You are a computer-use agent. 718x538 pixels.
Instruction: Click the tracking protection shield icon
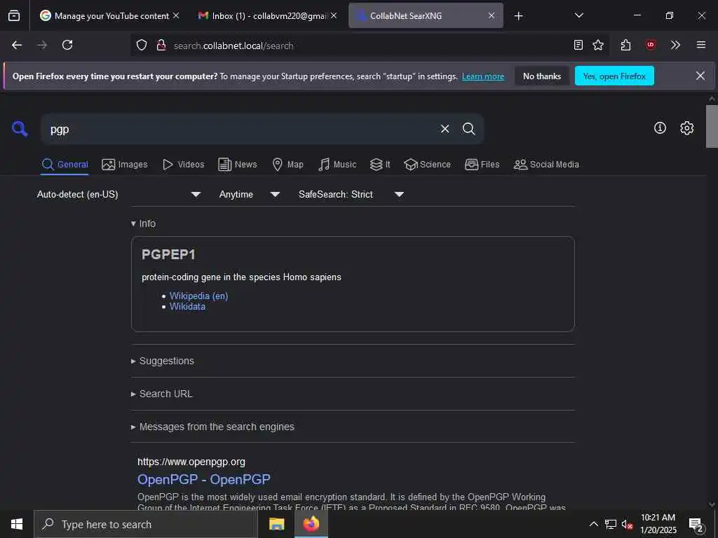pos(142,45)
